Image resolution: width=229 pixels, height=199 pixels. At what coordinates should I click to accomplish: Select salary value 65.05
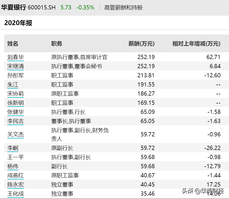tap(147, 121)
